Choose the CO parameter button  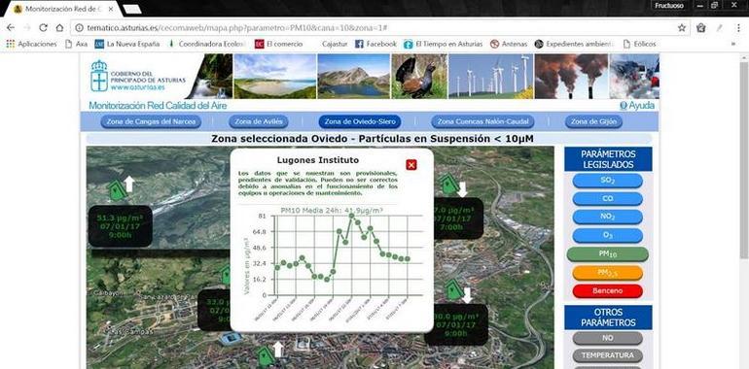(x=607, y=199)
